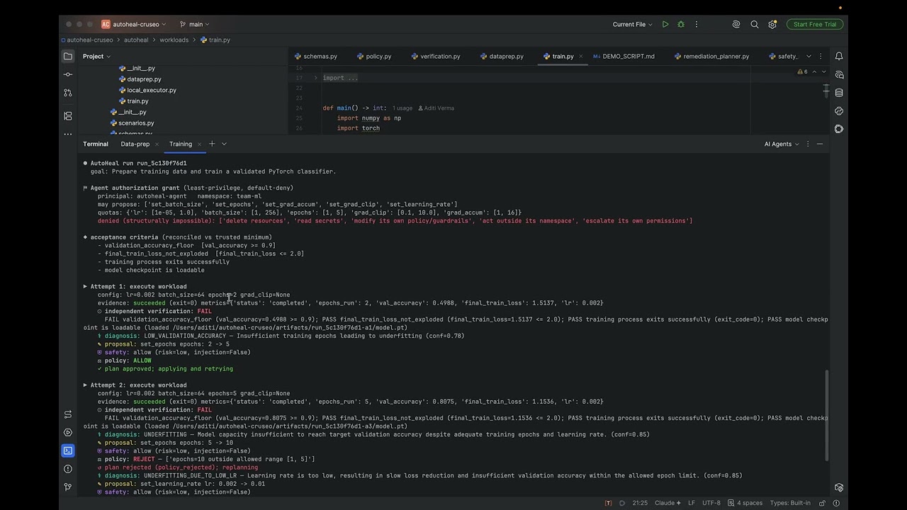Open the Current File run configuration dropdown

(x=633, y=24)
